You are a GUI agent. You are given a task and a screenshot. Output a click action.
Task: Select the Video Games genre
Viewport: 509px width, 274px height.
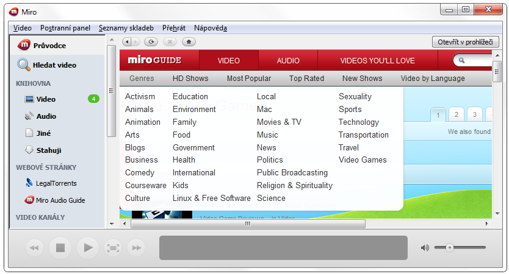(363, 160)
